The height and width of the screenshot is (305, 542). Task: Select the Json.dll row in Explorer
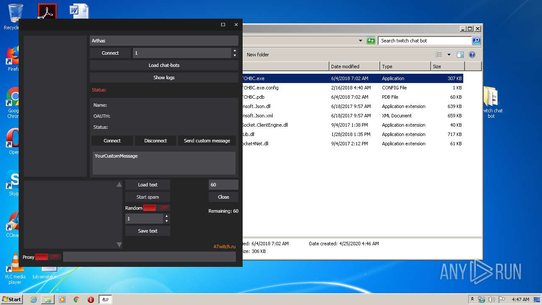tap(352, 106)
